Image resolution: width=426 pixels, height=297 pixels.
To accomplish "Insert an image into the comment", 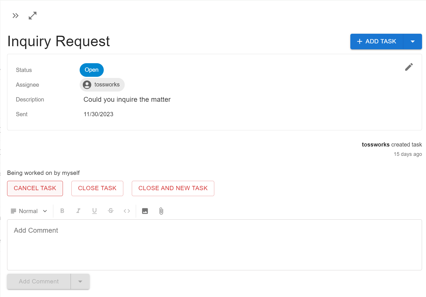I will coord(145,211).
